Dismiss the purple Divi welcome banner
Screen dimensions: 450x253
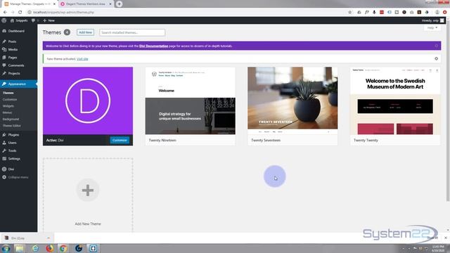click(x=436, y=46)
